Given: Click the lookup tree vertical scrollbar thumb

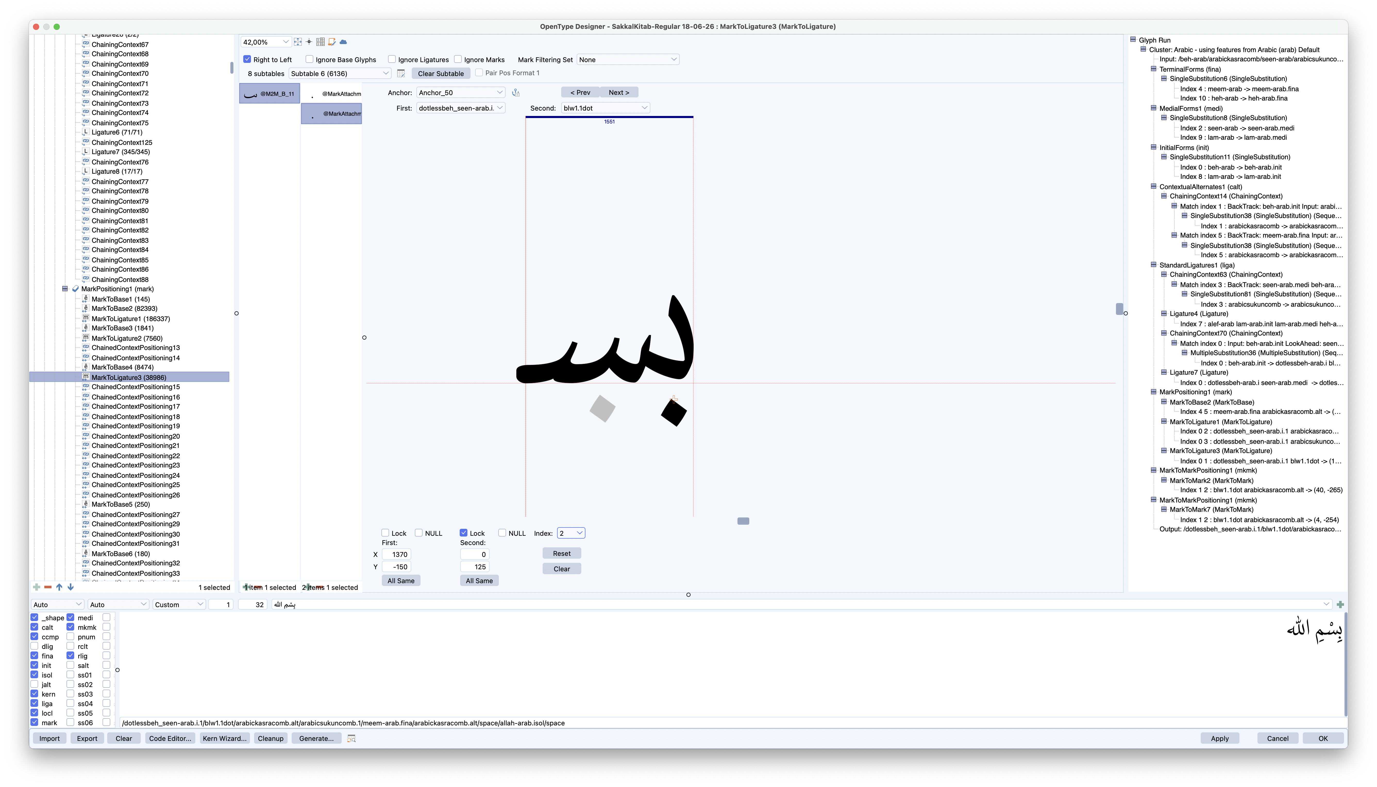Looking at the screenshot, I should (232, 68).
